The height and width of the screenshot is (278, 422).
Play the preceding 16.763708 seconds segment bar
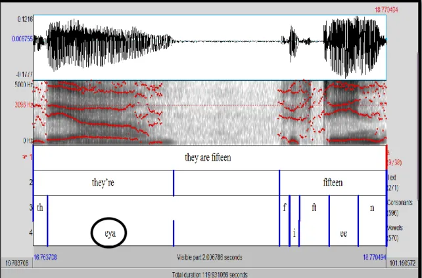[x=16, y=263]
